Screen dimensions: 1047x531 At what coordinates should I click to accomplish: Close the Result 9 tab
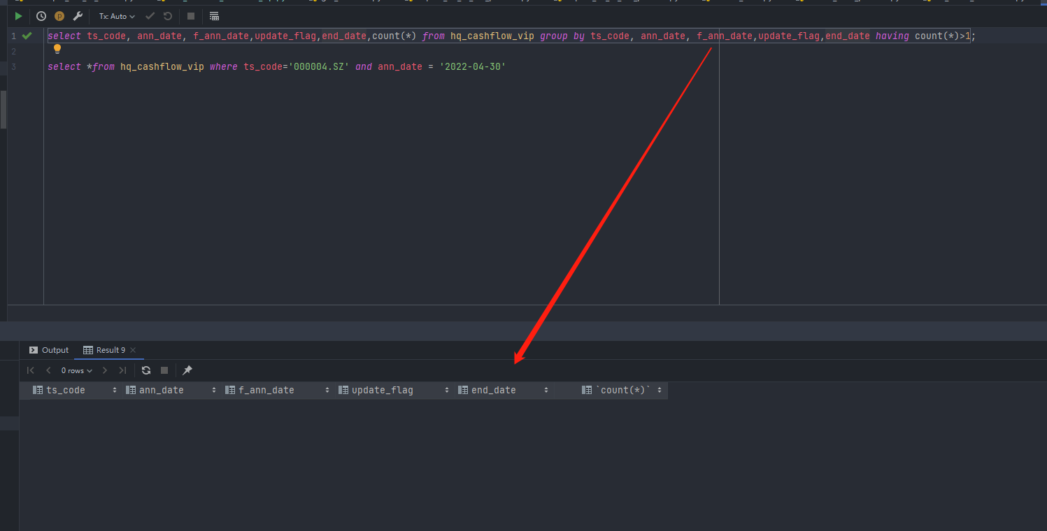pos(133,350)
